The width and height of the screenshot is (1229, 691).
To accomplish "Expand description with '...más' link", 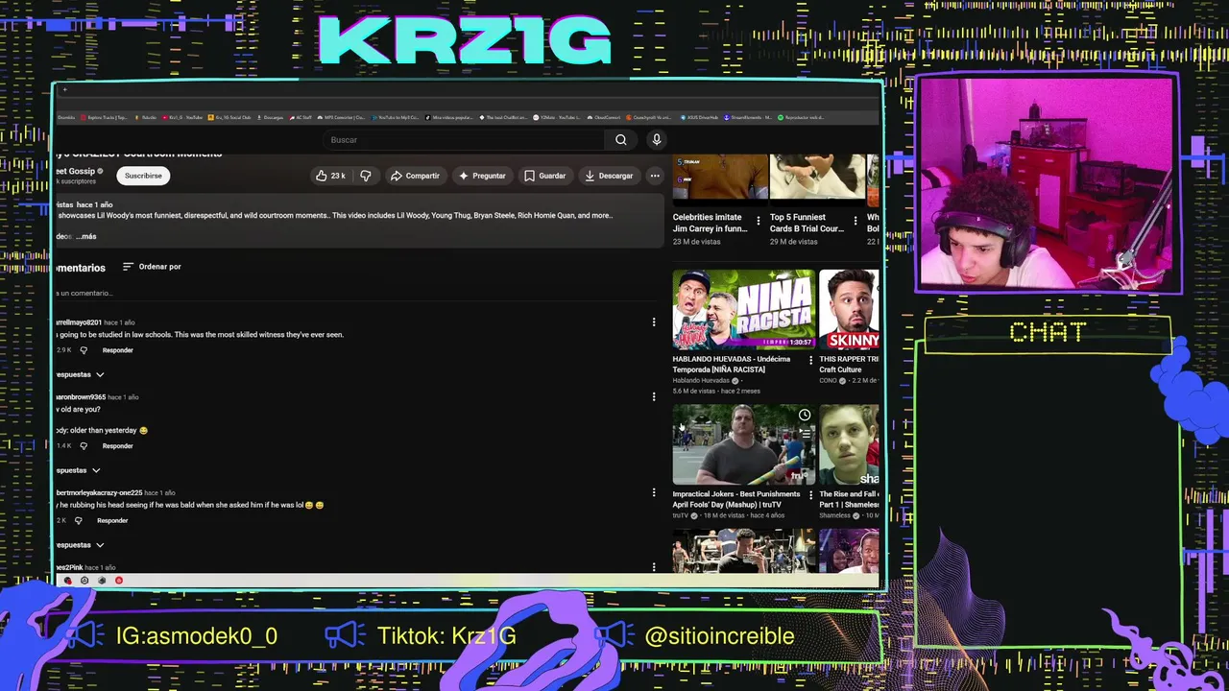I will 86,236.
